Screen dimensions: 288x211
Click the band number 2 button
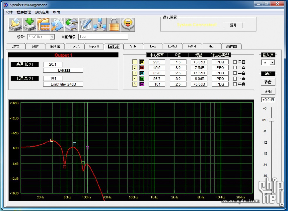(135, 68)
